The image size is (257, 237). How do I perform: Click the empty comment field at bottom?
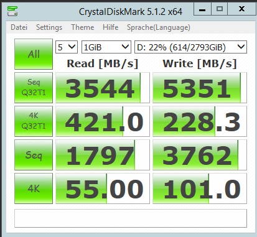point(131,218)
